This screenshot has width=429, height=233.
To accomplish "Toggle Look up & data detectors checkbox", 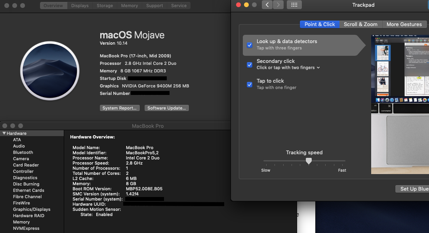I will tap(250, 45).
